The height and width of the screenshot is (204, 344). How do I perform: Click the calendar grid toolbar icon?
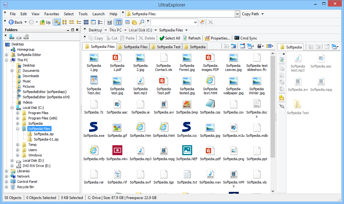[x=128, y=22]
